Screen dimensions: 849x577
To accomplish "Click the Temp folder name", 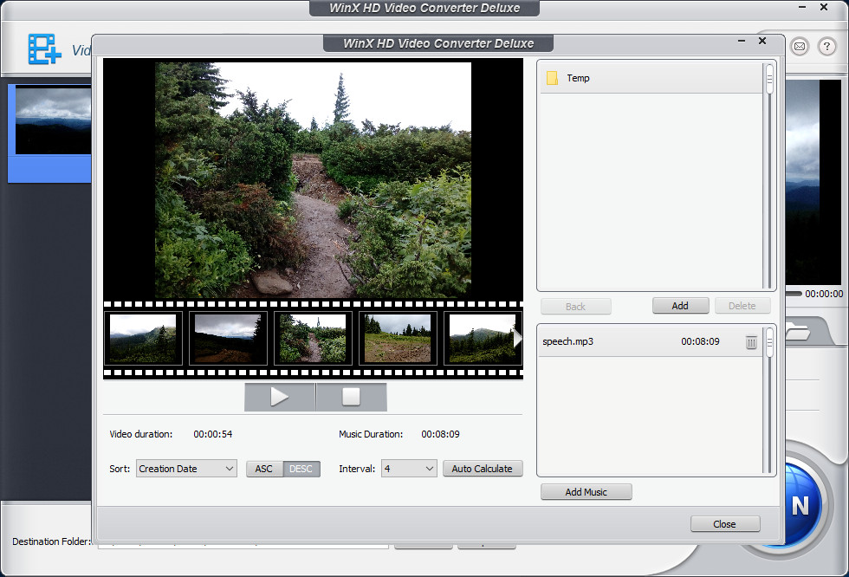I will 579,79.
